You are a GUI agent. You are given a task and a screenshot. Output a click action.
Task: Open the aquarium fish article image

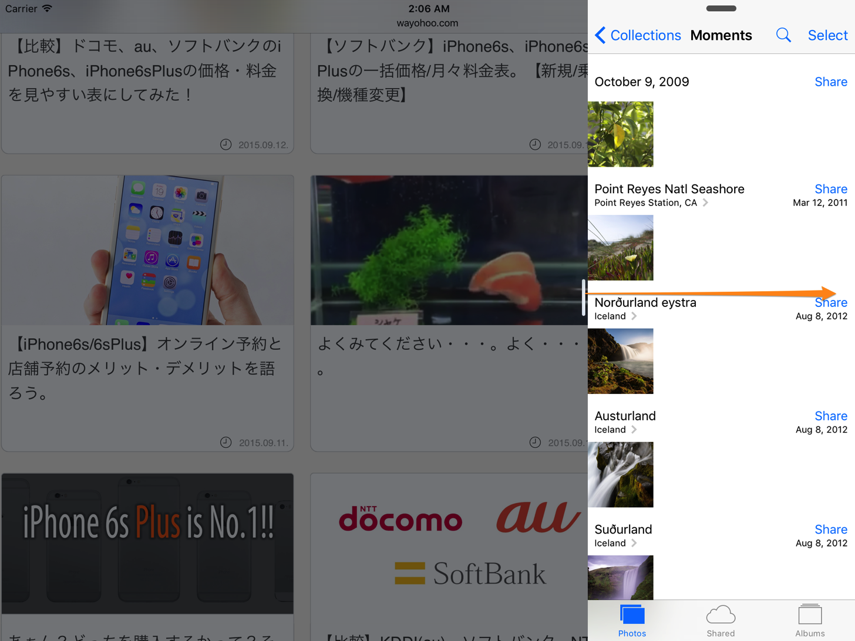click(449, 250)
